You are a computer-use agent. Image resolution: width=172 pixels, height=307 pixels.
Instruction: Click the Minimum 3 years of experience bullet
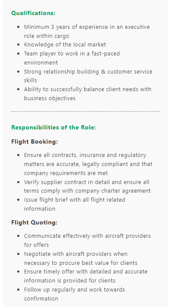point(87,31)
